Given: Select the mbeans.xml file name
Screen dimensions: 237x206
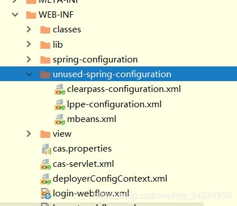Looking at the screenshot, I should point(92,119).
